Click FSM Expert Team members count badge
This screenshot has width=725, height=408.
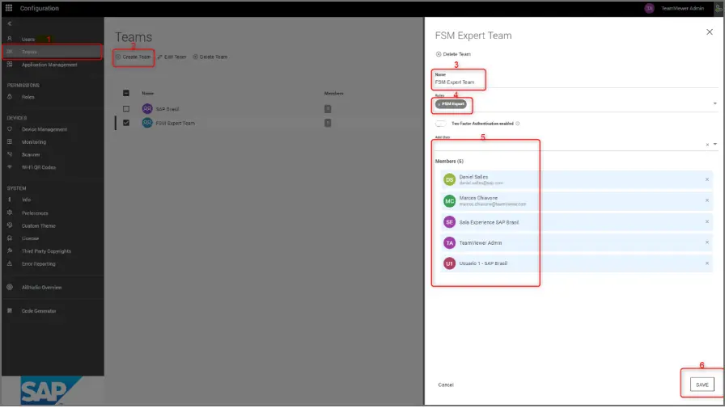click(328, 123)
